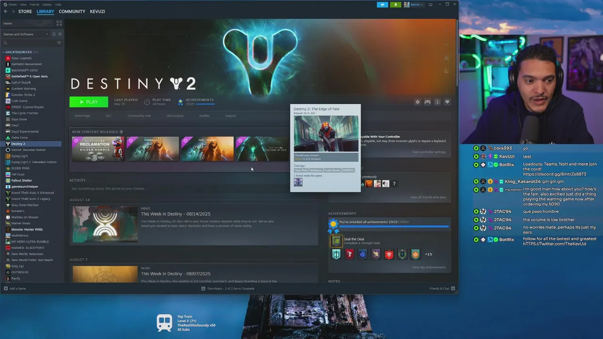Open Big Picture mode monitor icon
Screen dimensions: 603x339
tap(430, 4)
